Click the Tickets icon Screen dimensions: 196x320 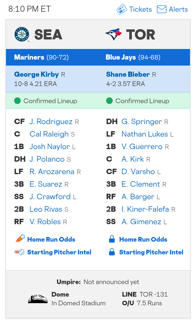(122, 9)
